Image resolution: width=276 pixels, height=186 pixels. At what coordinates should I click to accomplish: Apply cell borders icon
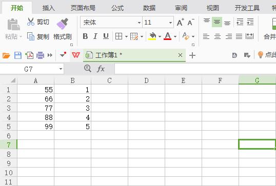tap(119, 36)
